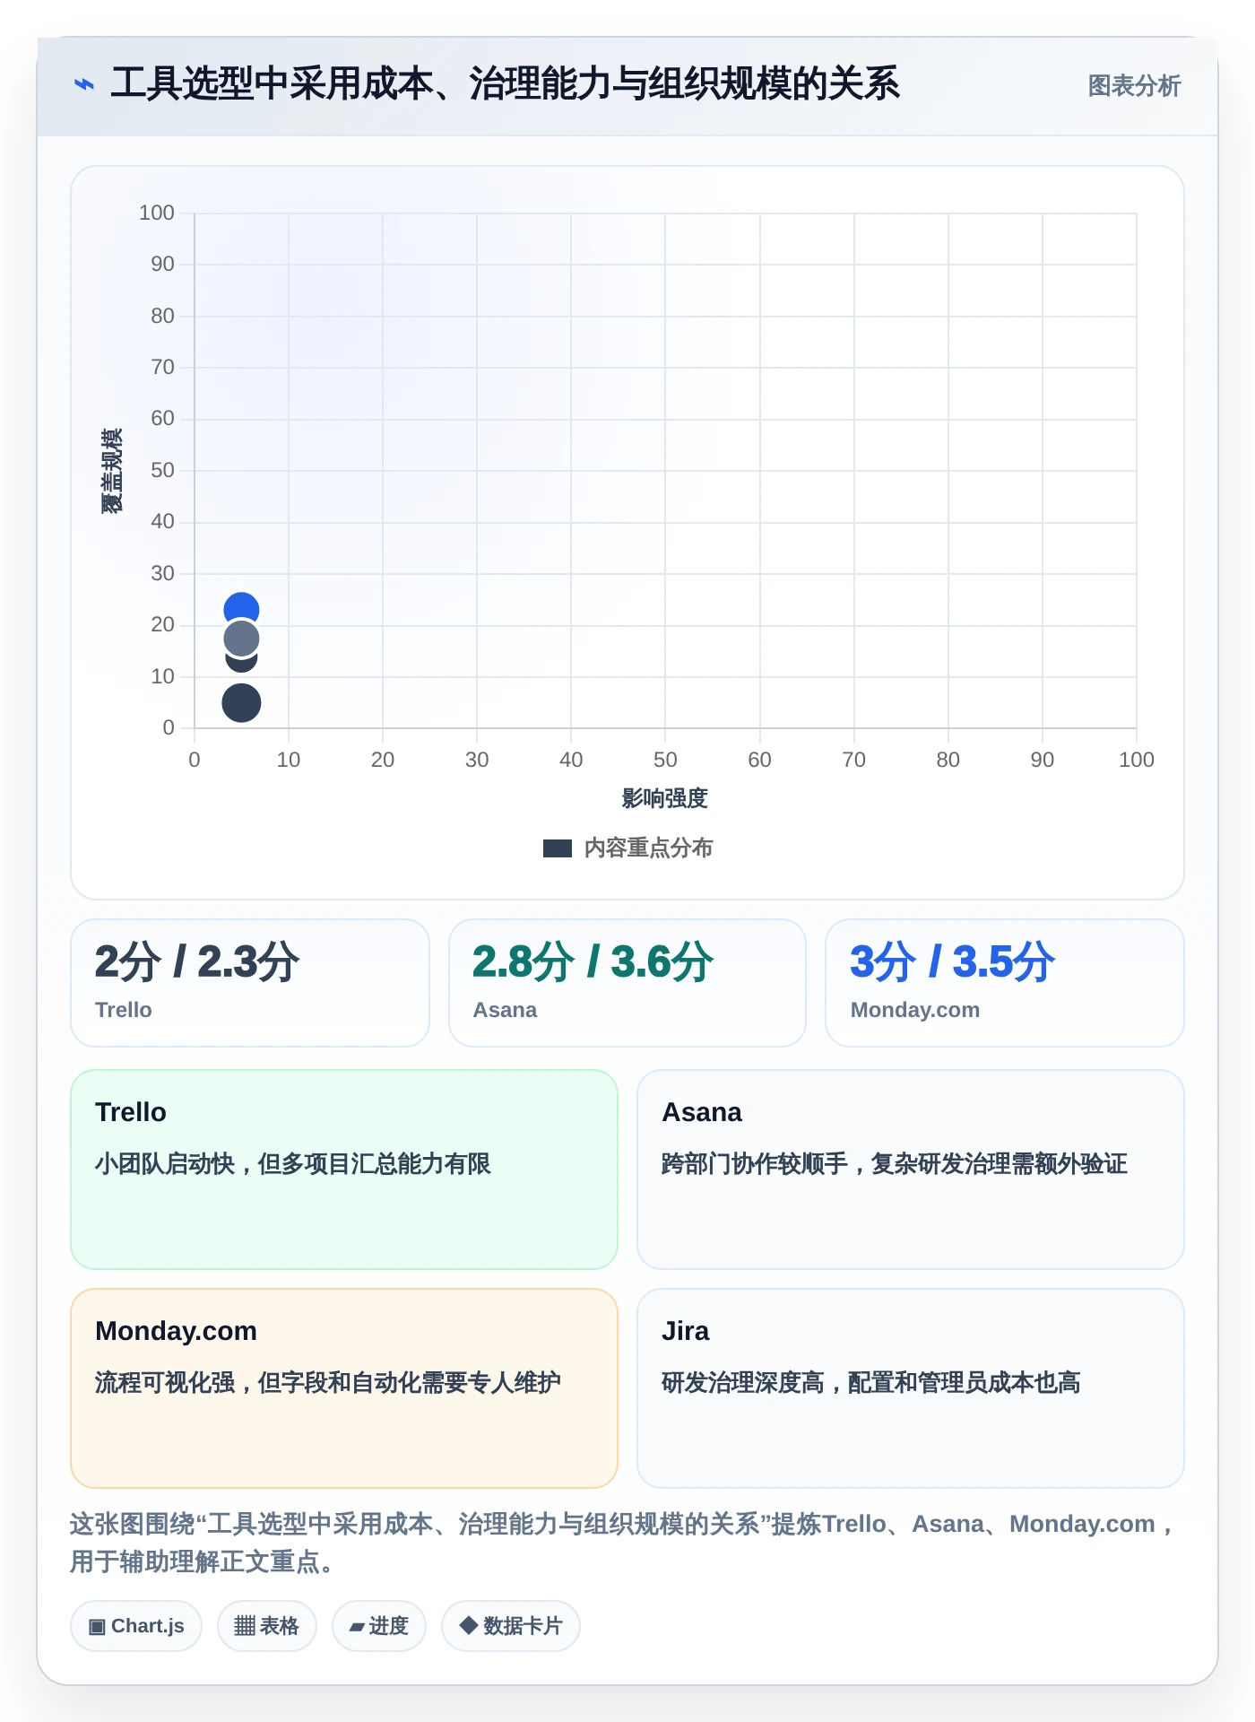Click the summary paragraph starting 这张图围绕

(625, 1543)
